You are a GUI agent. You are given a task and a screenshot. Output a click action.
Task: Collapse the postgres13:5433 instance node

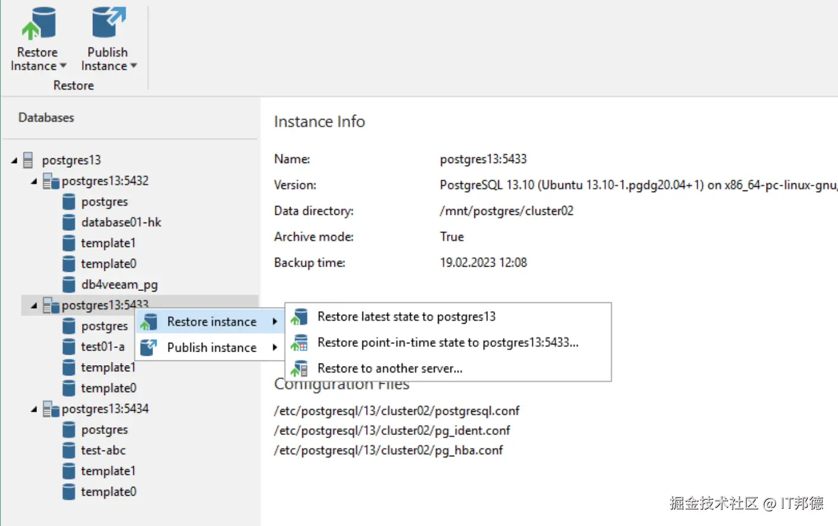(x=34, y=305)
